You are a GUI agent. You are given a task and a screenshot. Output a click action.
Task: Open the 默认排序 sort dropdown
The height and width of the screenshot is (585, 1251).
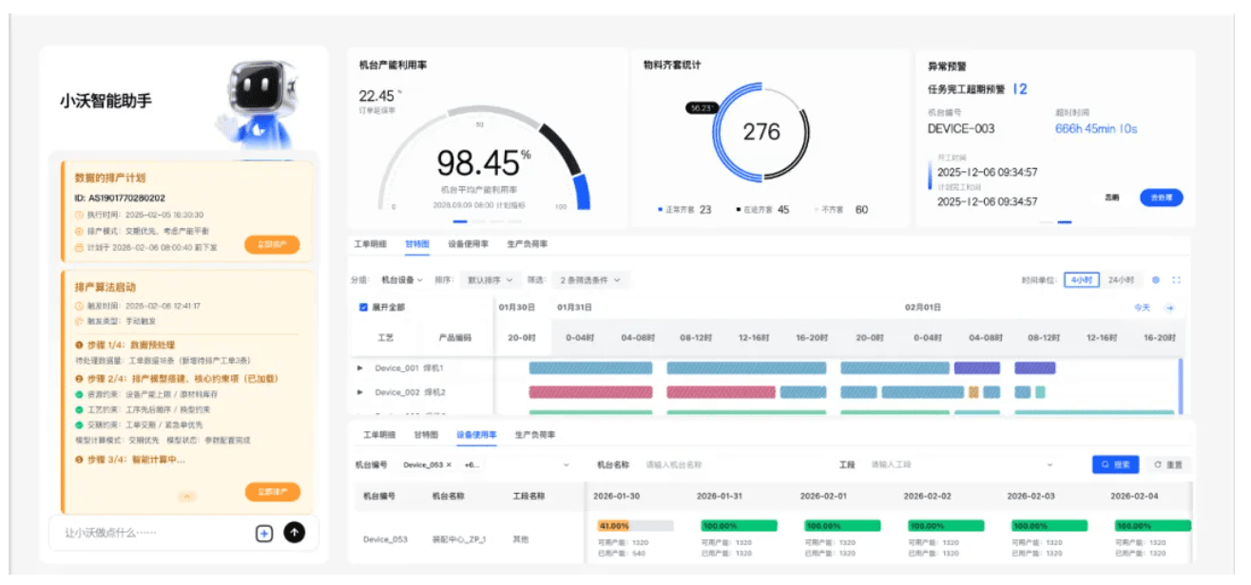click(x=490, y=280)
